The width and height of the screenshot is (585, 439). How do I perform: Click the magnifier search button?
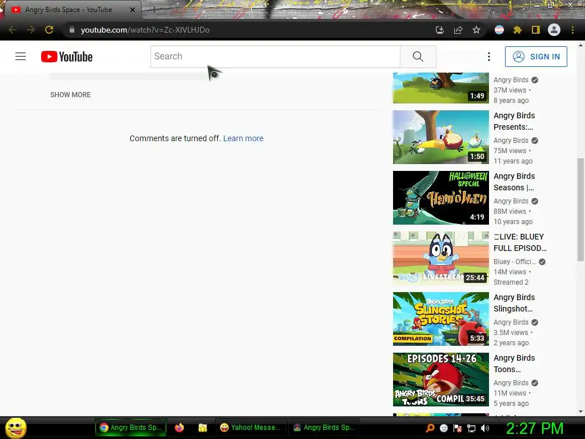[x=418, y=57]
